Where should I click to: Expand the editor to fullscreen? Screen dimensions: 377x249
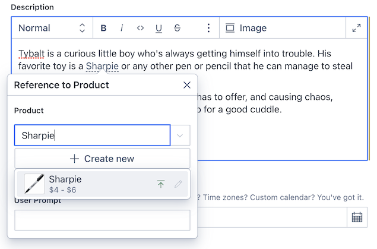(x=356, y=28)
